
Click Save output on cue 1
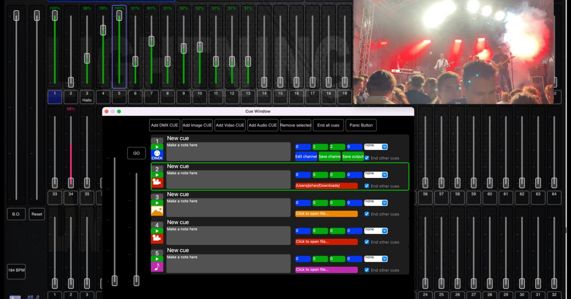click(x=353, y=157)
